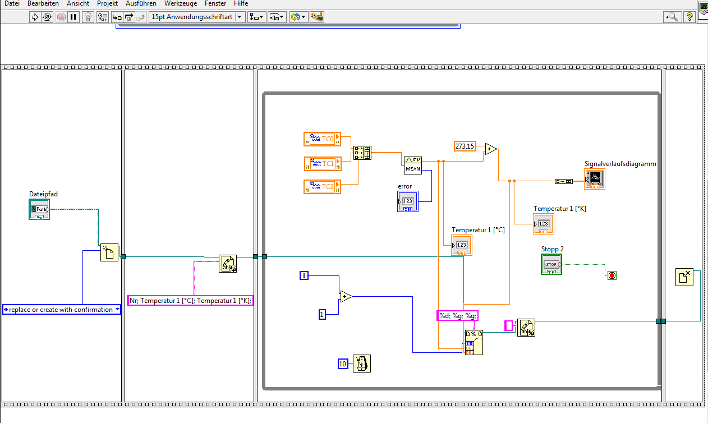Select the TC0 terminal

(322, 139)
